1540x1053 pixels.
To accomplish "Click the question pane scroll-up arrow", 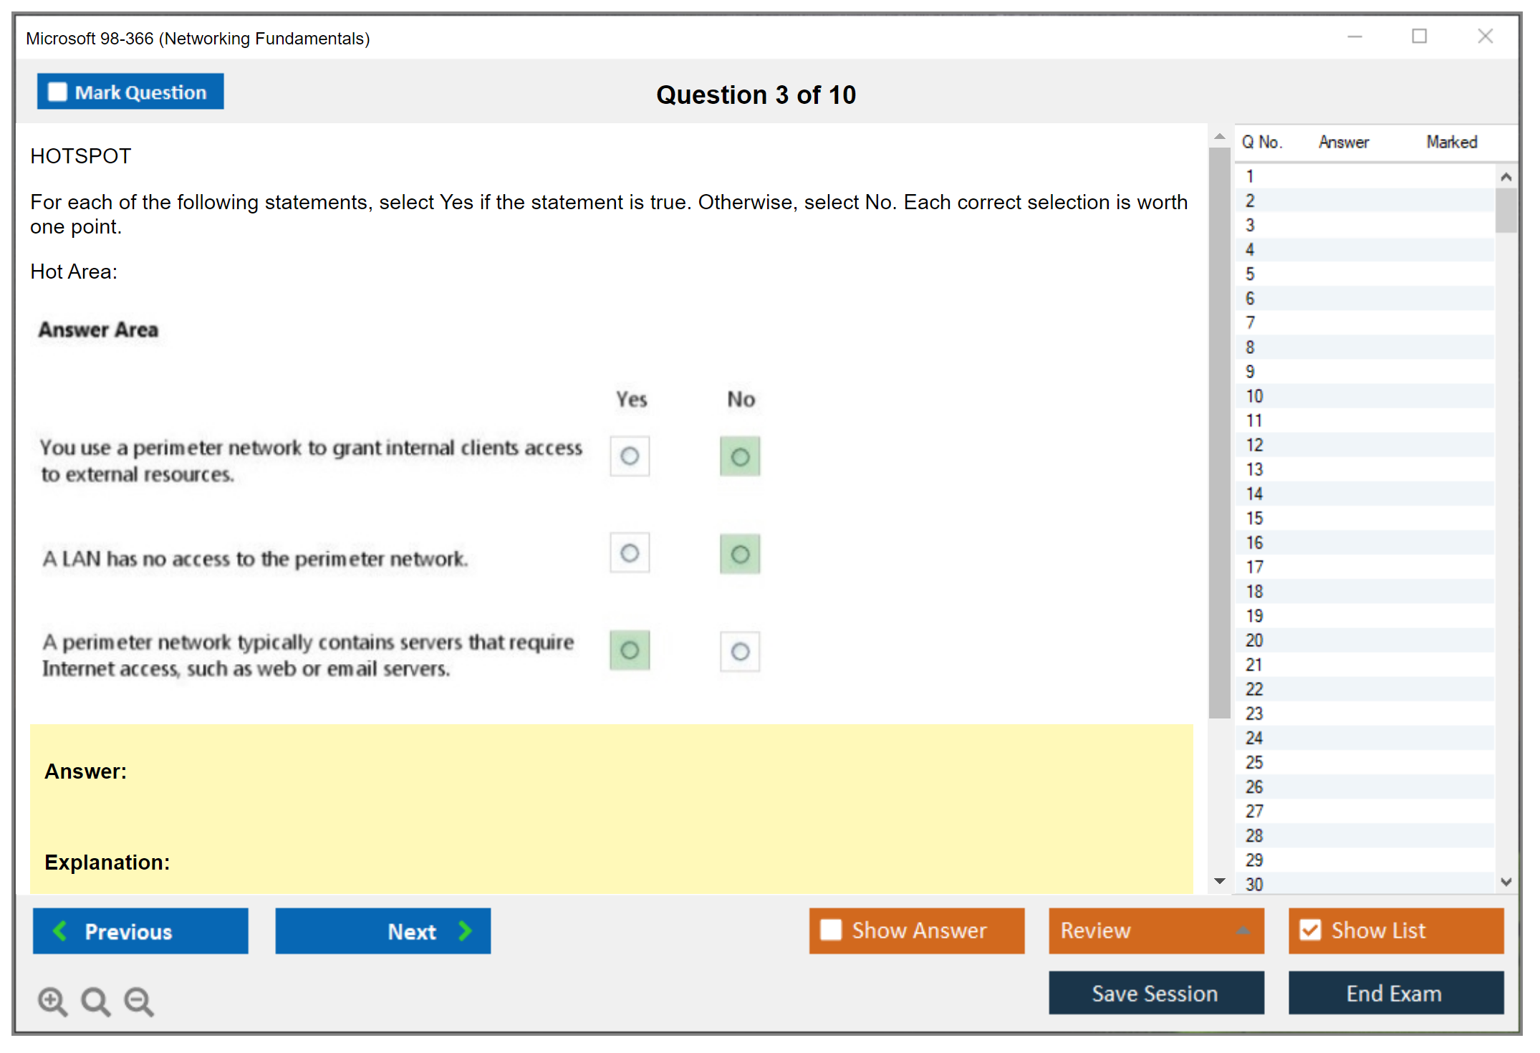I will pyautogui.click(x=1220, y=136).
